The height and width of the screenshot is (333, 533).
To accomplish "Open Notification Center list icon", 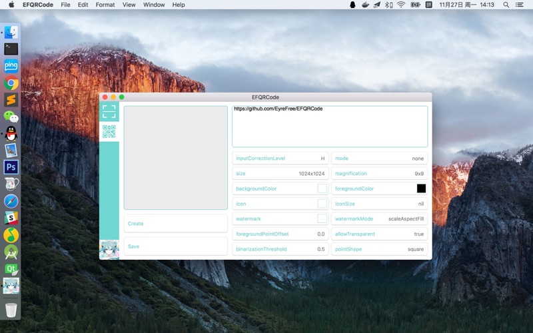I will tap(520, 5).
